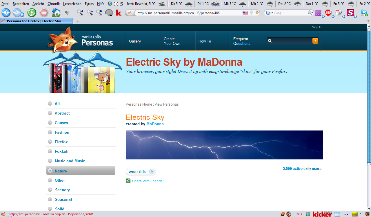The height and width of the screenshot is (217, 371).
Task: Open the pink S toolbar icon
Action: [x=350, y=13]
